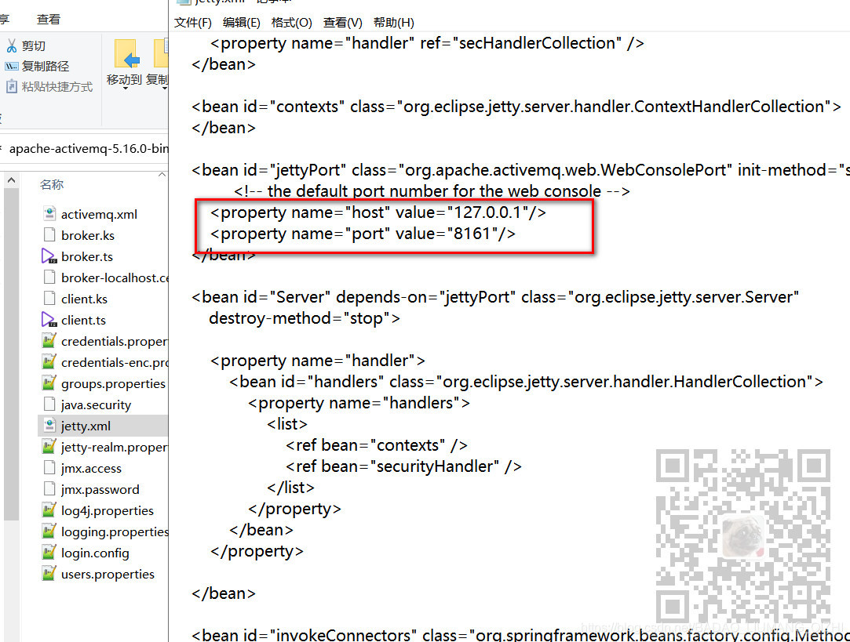Select the client.ks file icon
This screenshot has width=850, height=642.
pos(49,299)
